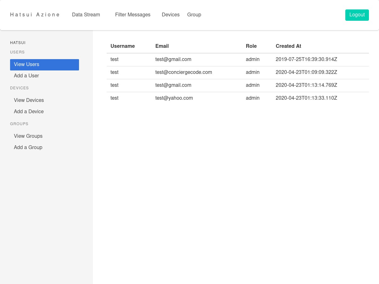Choose Add a Device sidebar link

click(x=29, y=112)
